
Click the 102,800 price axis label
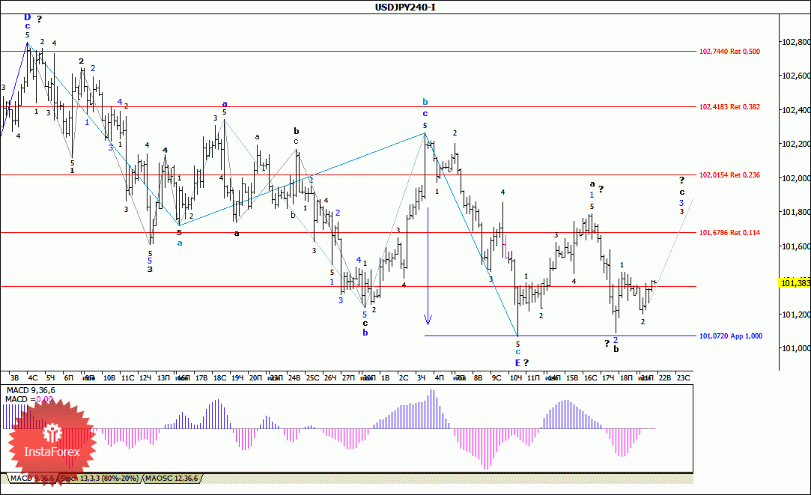[795, 42]
